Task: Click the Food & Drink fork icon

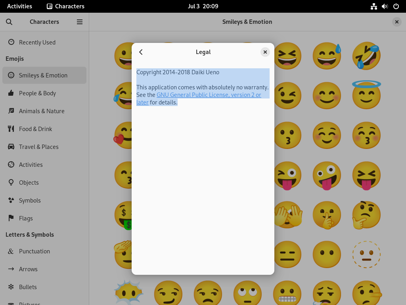Action: coord(11,129)
